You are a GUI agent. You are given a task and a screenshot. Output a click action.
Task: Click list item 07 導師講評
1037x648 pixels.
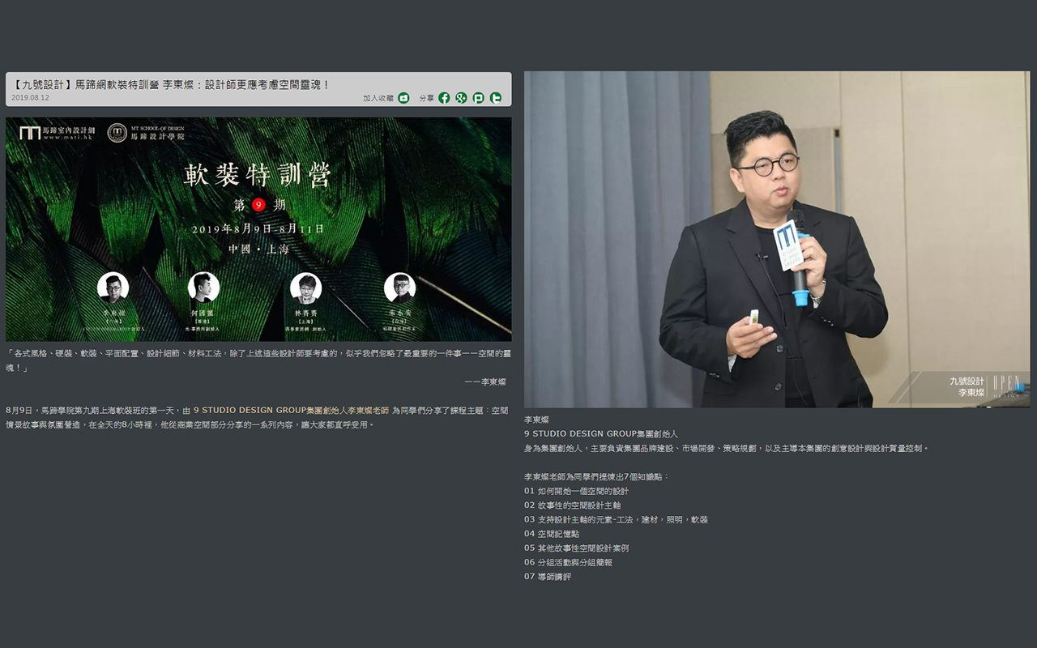pos(547,577)
